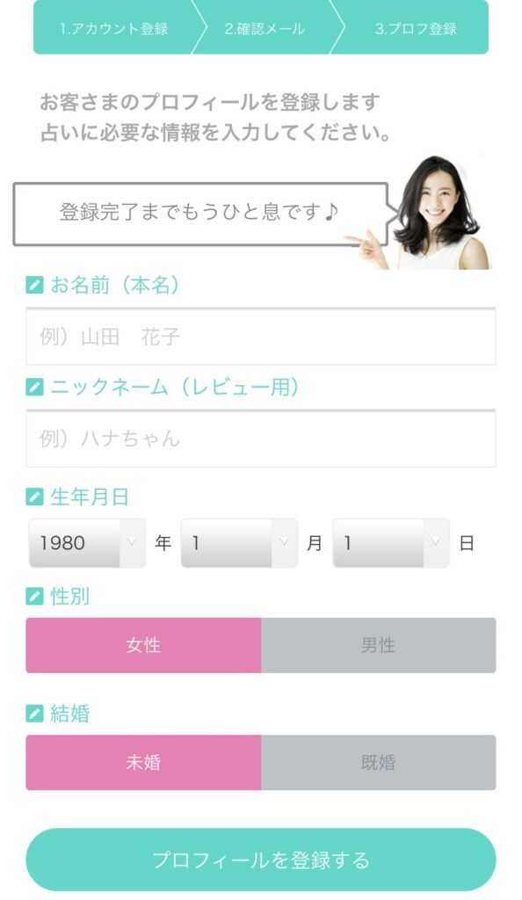522x900 pixels.
Task: Choose 未婚 marital status
Action: point(143,763)
